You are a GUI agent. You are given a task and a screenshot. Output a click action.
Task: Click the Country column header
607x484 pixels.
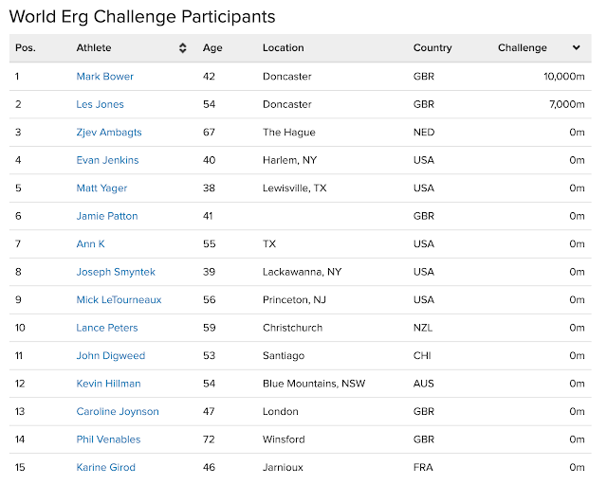pyautogui.click(x=432, y=48)
